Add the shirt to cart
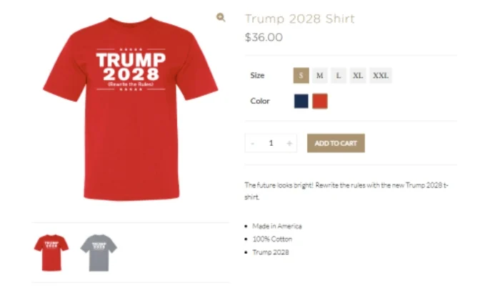 click(336, 143)
